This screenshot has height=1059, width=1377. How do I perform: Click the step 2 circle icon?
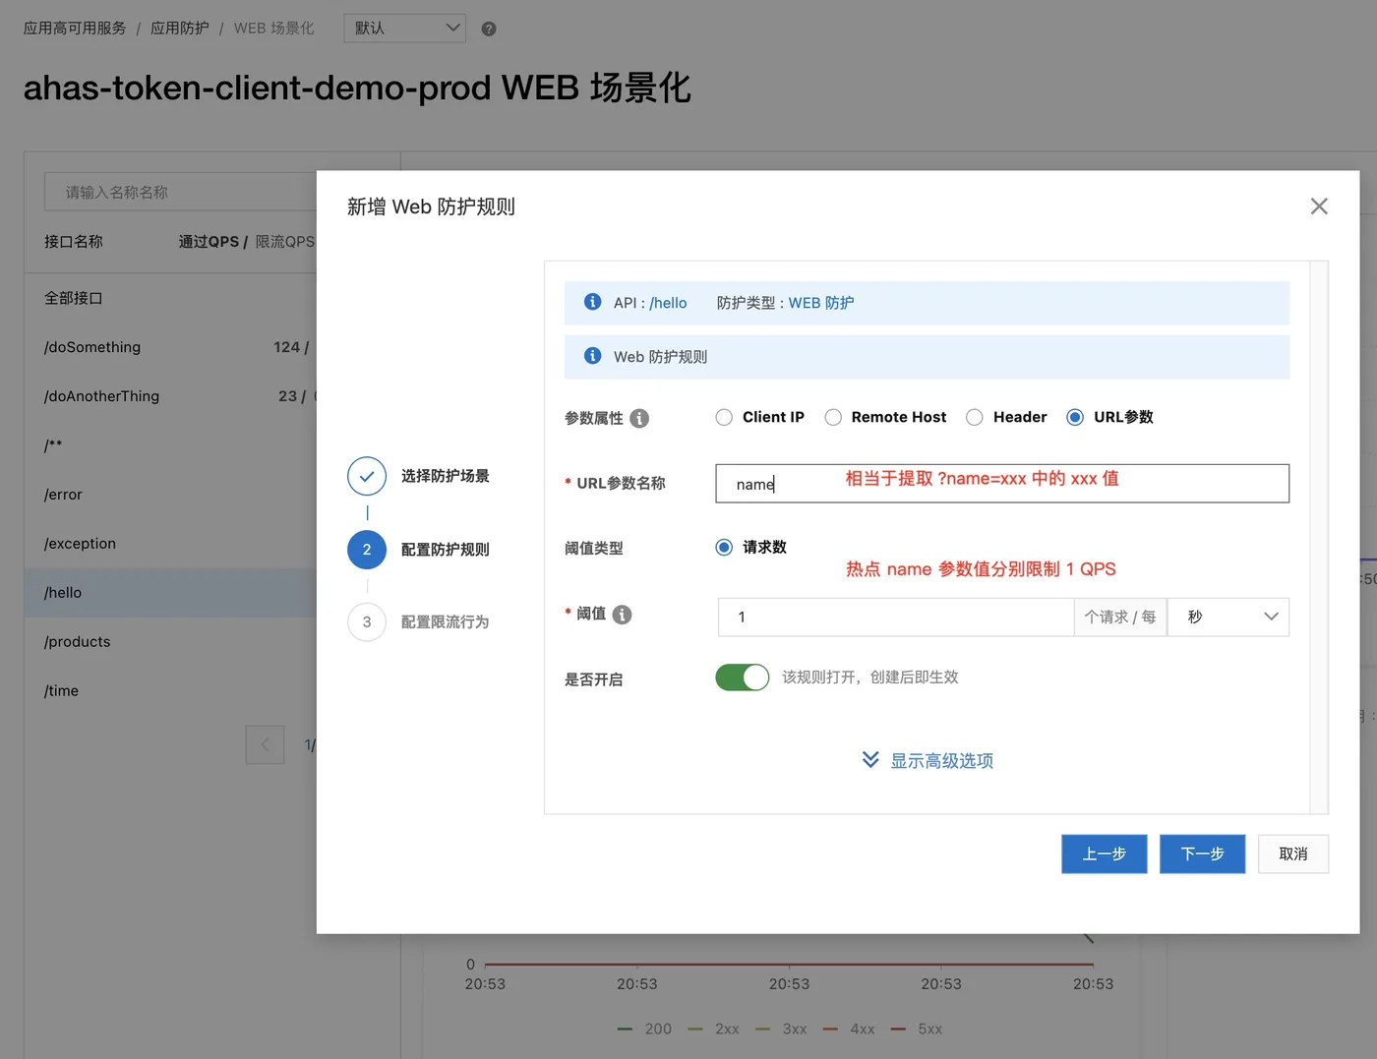[x=367, y=550]
